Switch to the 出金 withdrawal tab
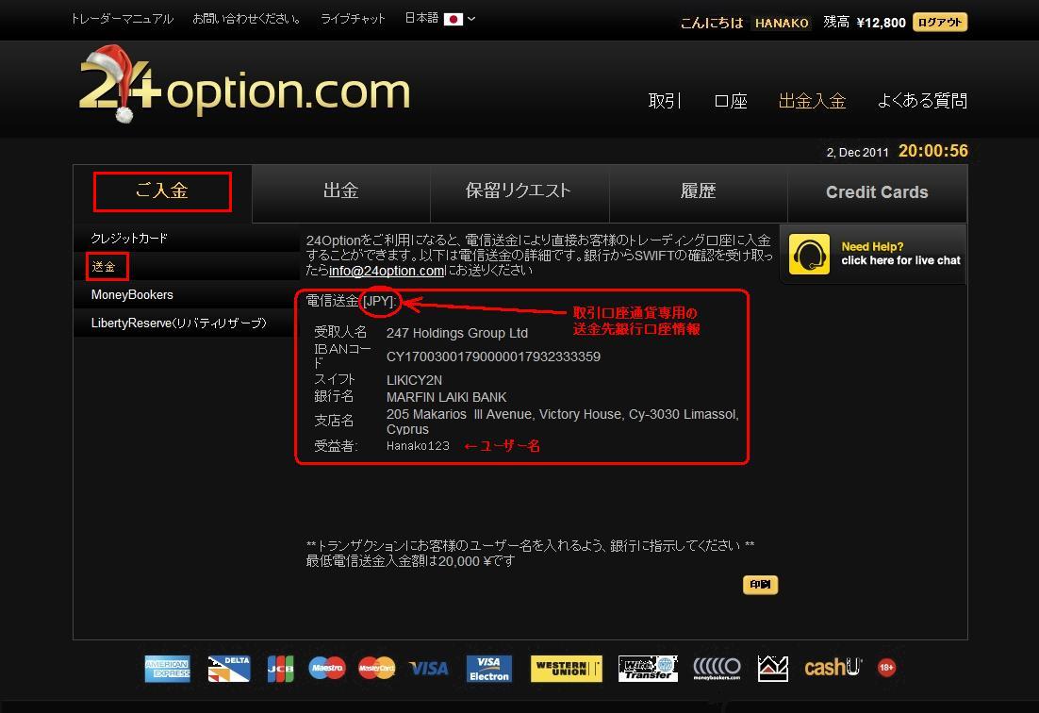The width and height of the screenshot is (1039, 713). [341, 192]
